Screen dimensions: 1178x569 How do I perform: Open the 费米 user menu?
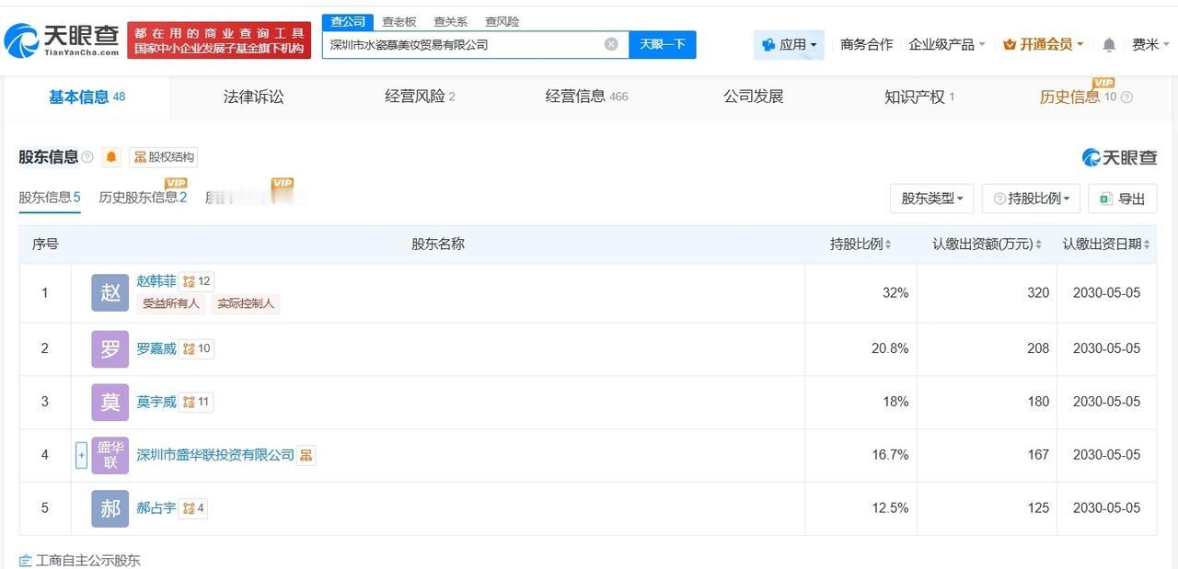click(x=1150, y=44)
